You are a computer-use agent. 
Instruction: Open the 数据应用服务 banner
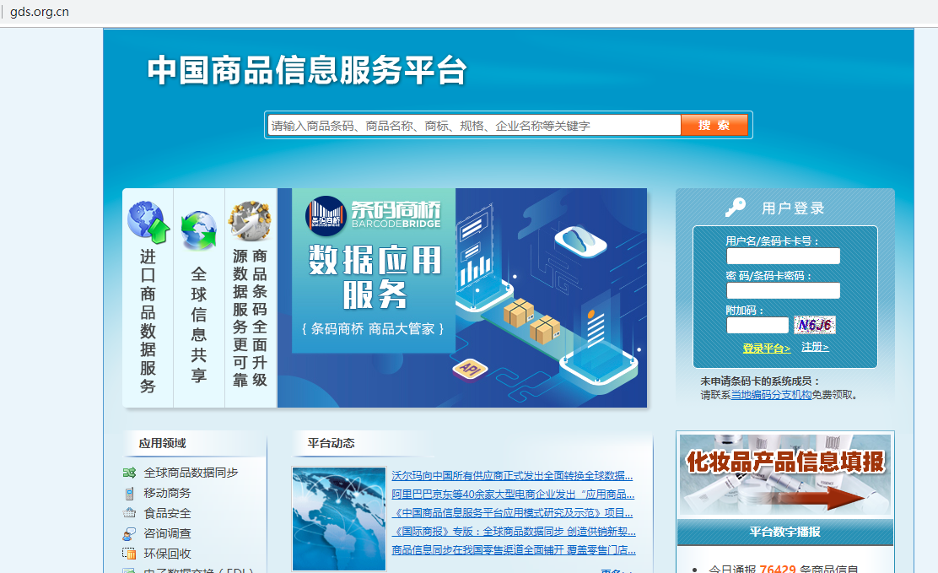click(x=461, y=298)
